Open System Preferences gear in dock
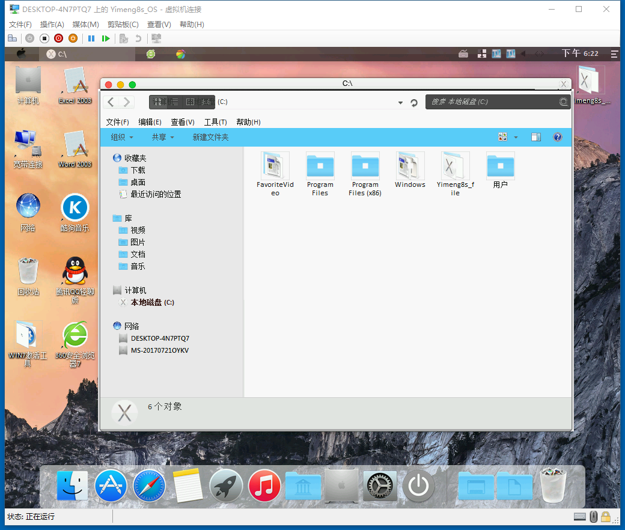625x530 pixels. tap(380, 486)
